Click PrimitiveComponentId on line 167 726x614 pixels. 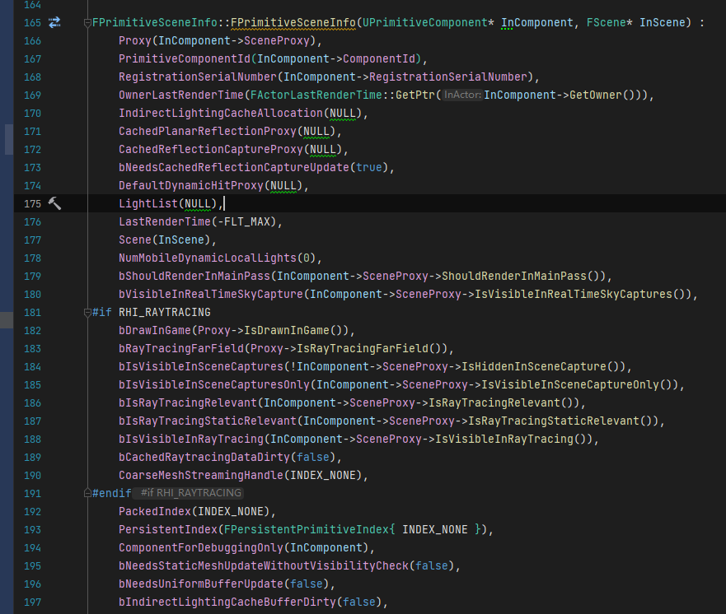pyautogui.click(x=185, y=58)
